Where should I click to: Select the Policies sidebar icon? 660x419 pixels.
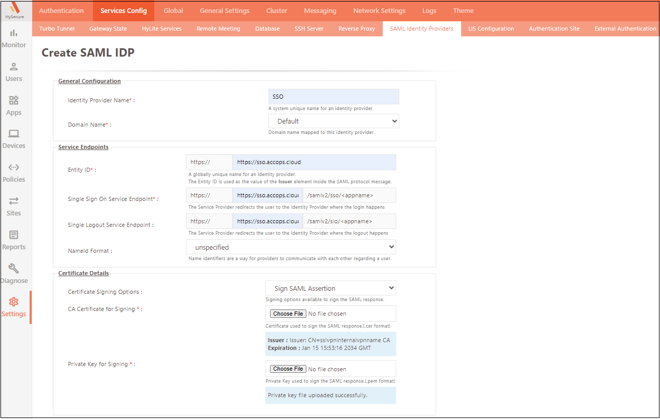click(14, 168)
